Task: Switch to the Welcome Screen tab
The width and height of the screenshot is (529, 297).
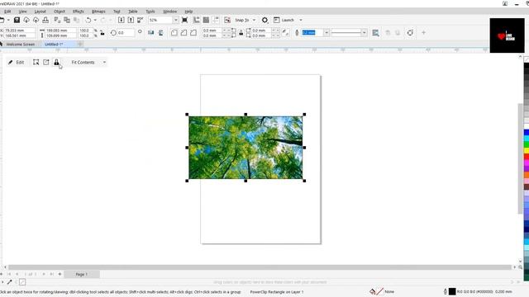Action: click(x=20, y=44)
